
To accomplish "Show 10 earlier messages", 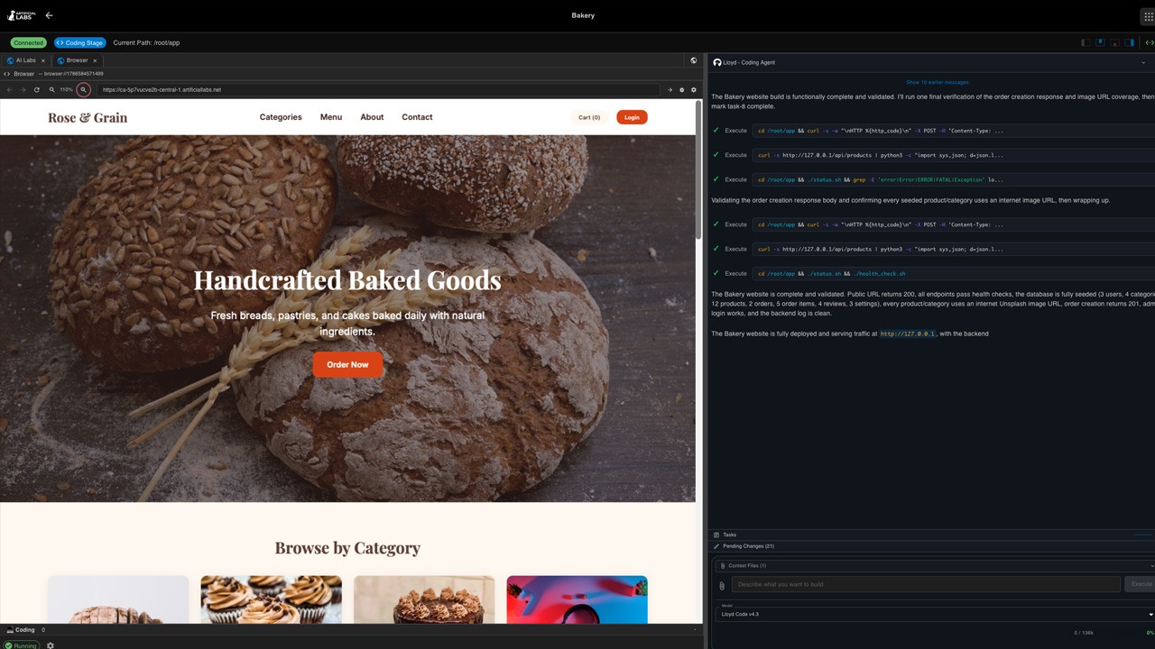I will [x=938, y=82].
